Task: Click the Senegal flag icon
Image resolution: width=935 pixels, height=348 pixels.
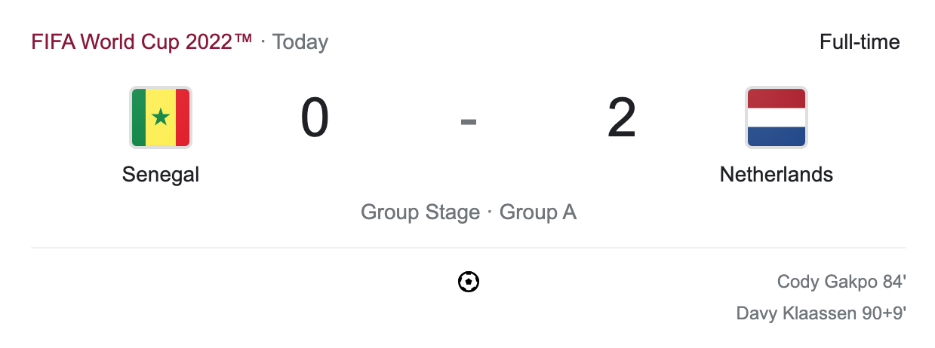Action: pos(161,117)
